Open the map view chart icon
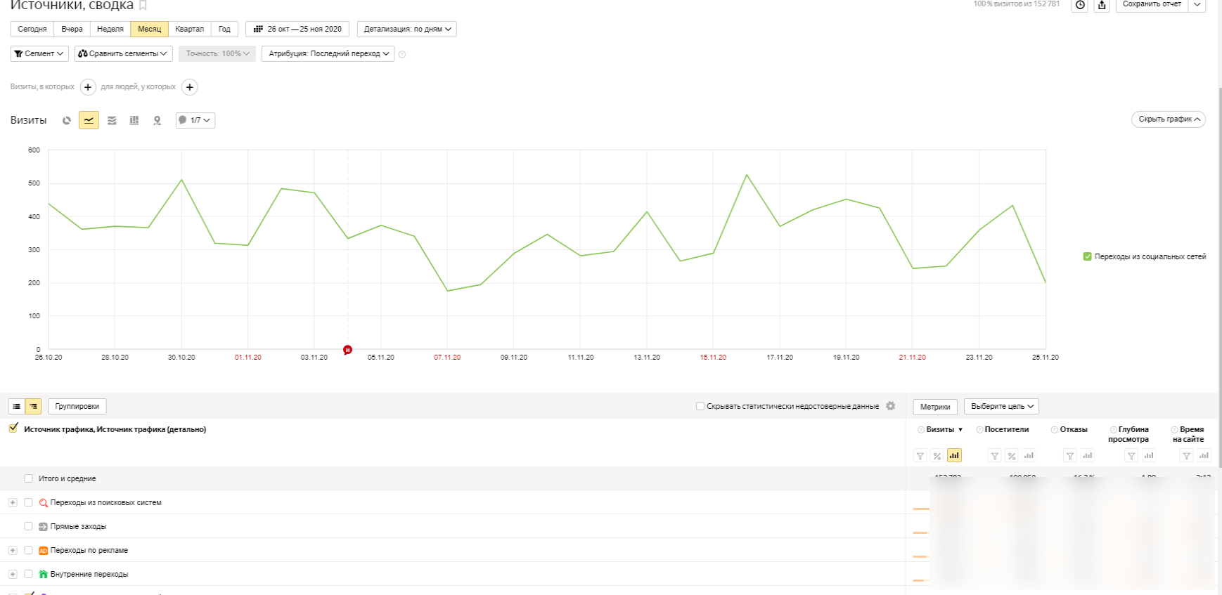 157,120
